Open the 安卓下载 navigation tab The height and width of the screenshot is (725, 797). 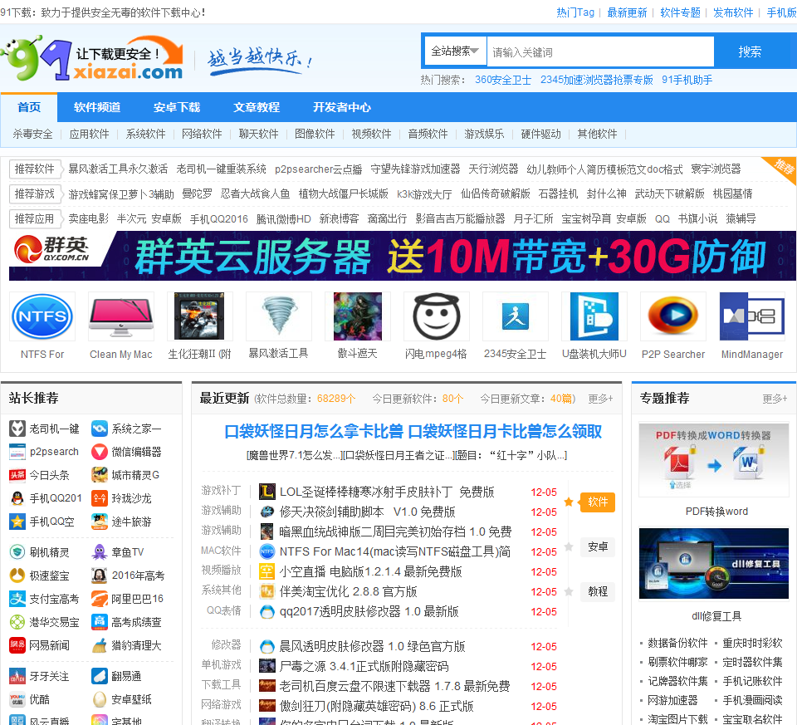pos(177,107)
